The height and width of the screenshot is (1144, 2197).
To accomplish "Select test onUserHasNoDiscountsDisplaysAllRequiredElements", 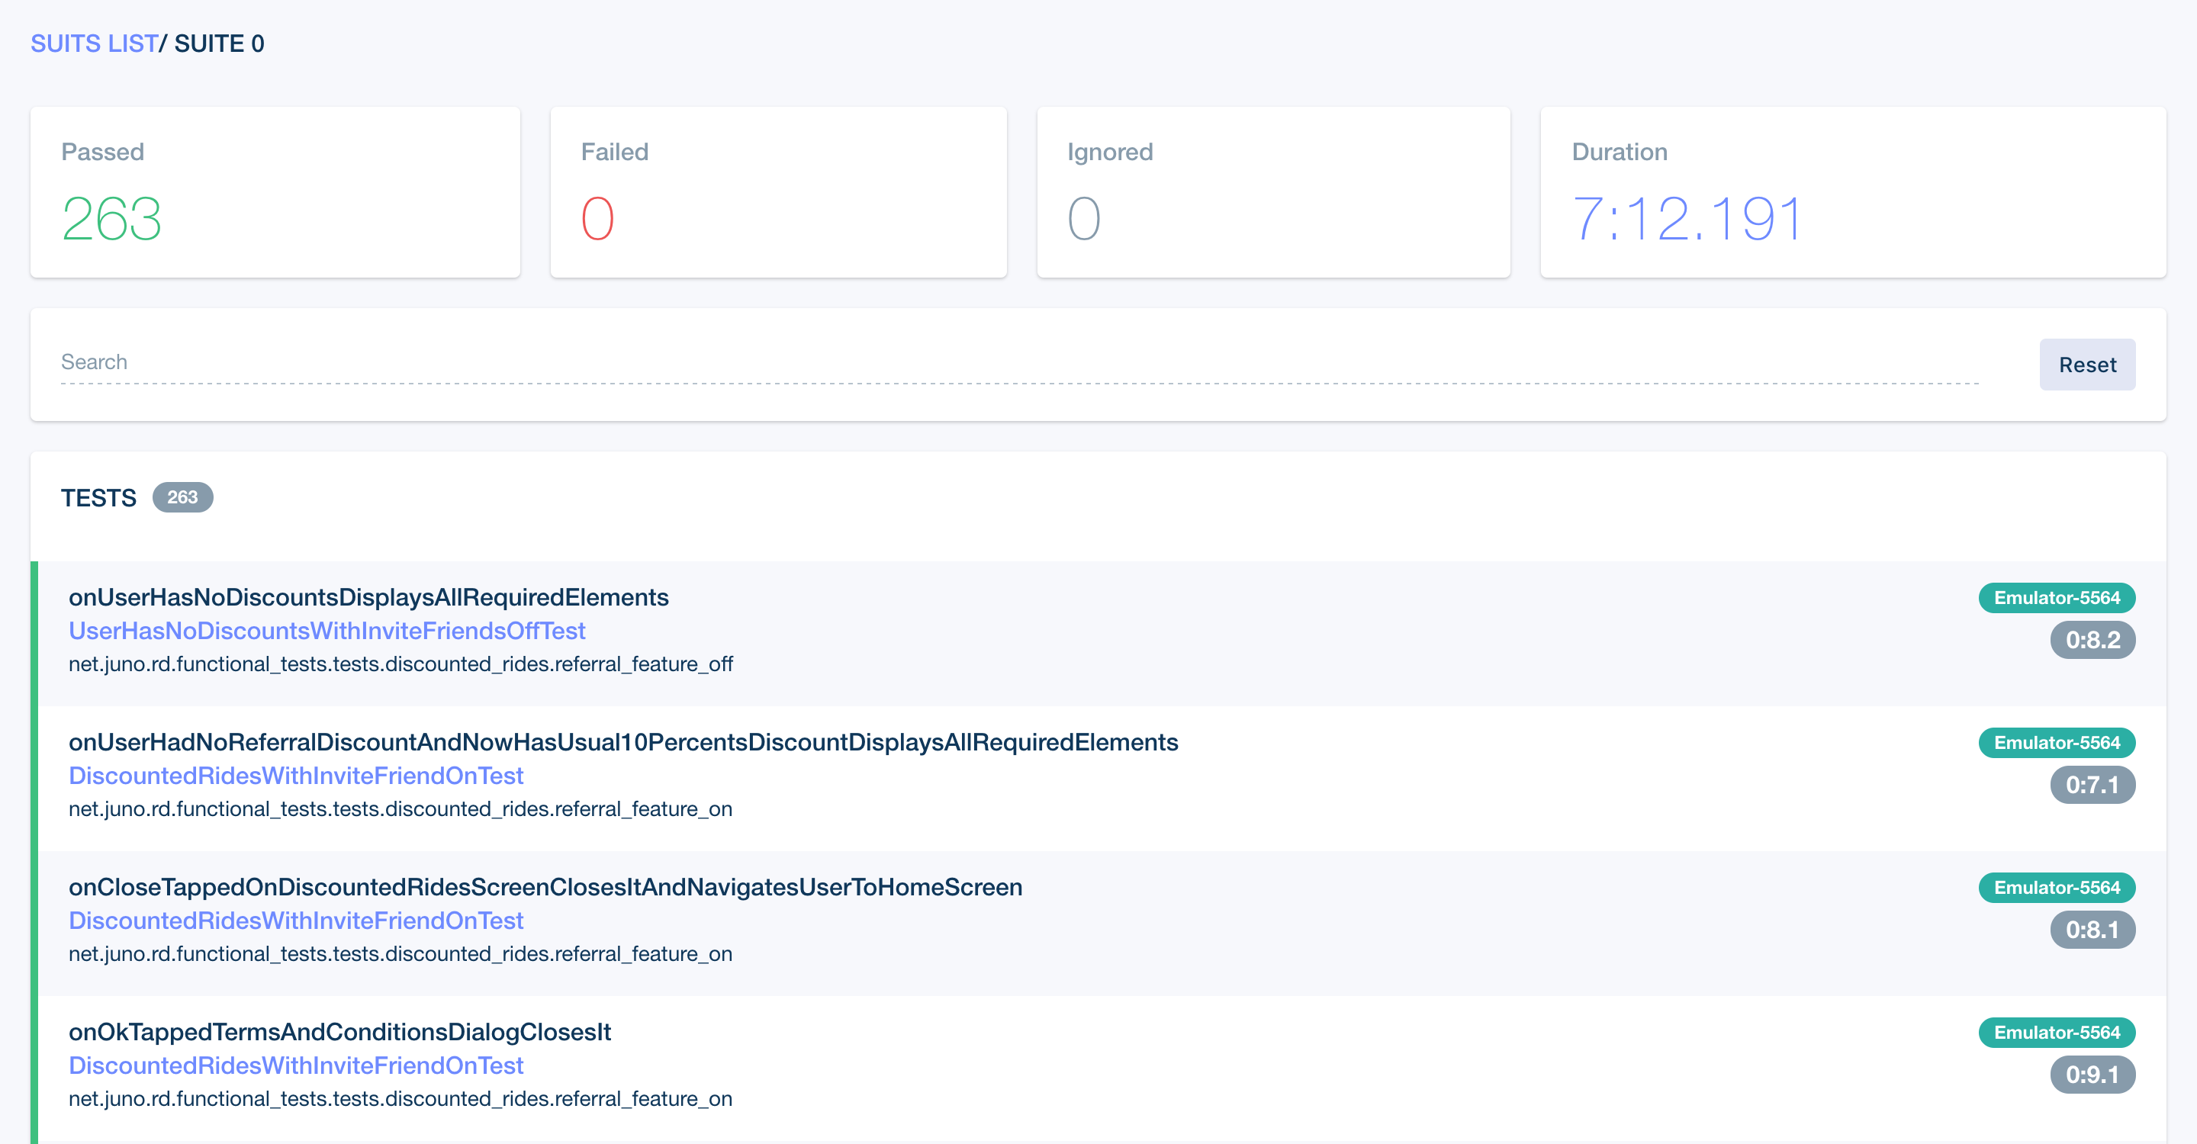I will pyautogui.click(x=368, y=596).
